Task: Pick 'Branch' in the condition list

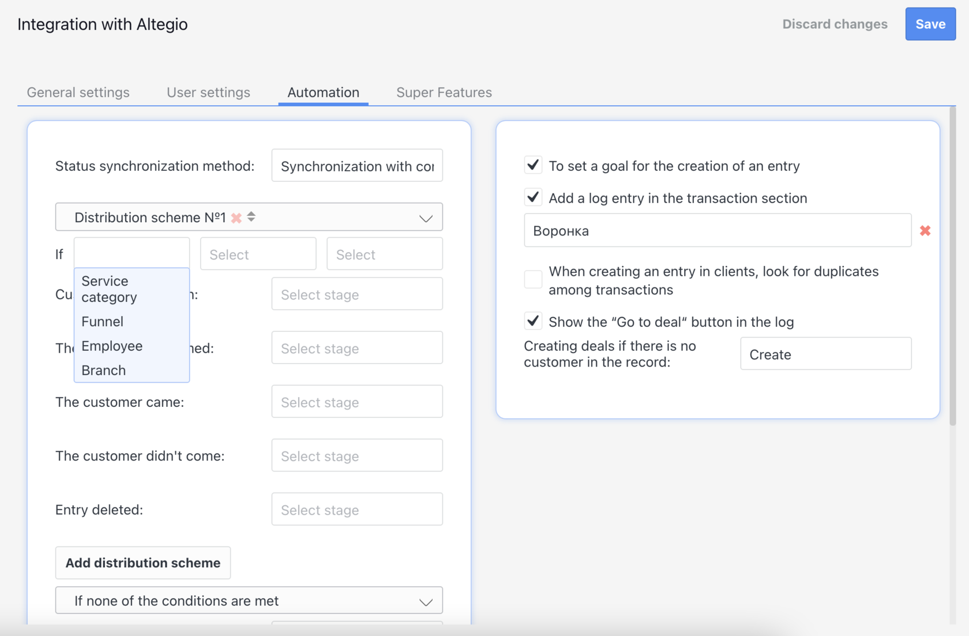Action: pos(132,370)
